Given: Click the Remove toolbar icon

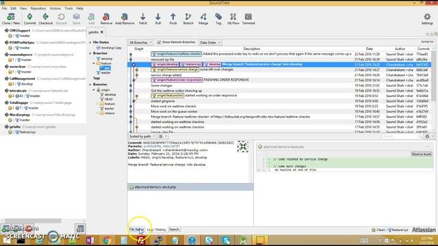Looking at the screenshot, I should tap(106, 19).
